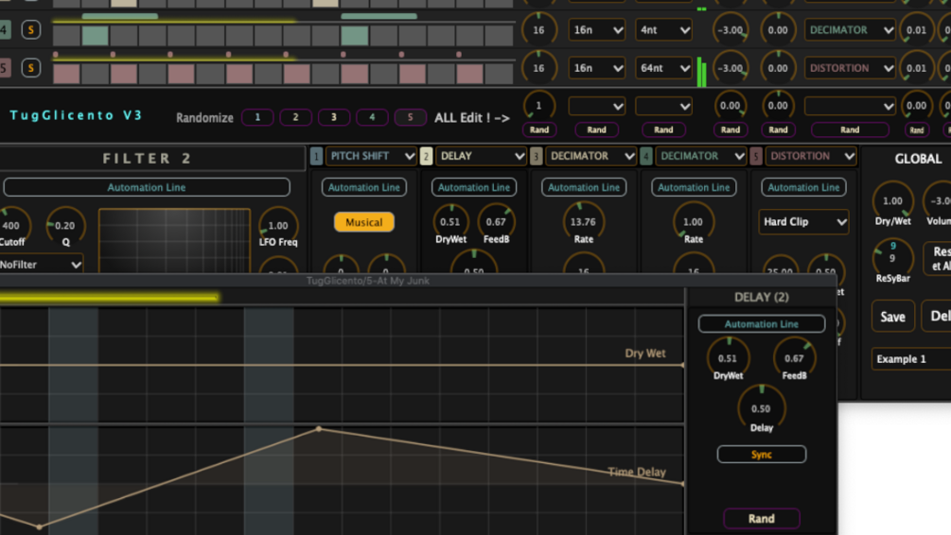Screen dimensions: 951x535
Task: Toggle Sync in the Delay panel
Action: pyautogui.click(x=761, y=455)
